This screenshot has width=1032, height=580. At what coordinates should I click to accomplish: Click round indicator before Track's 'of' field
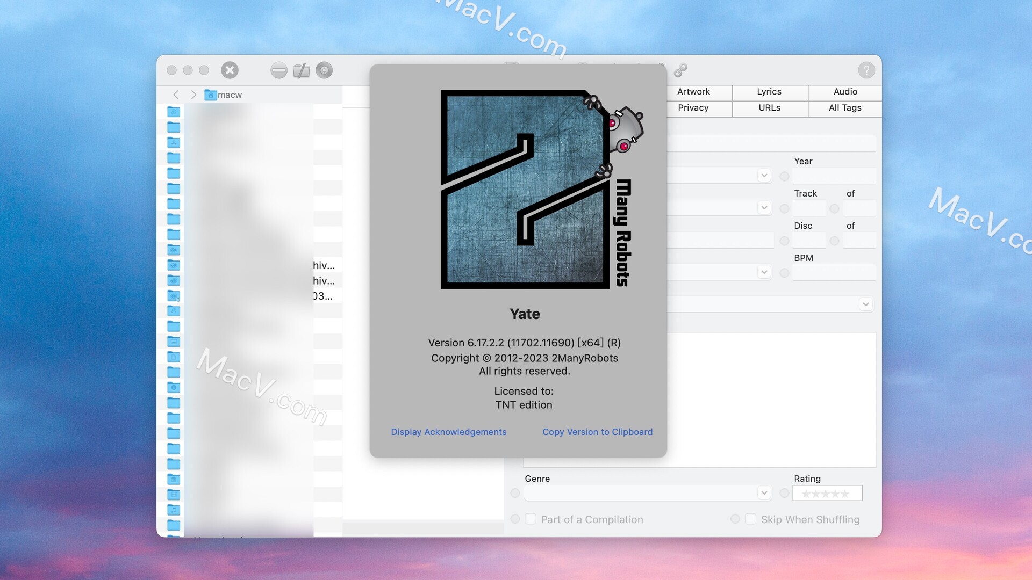coord(834,208)
